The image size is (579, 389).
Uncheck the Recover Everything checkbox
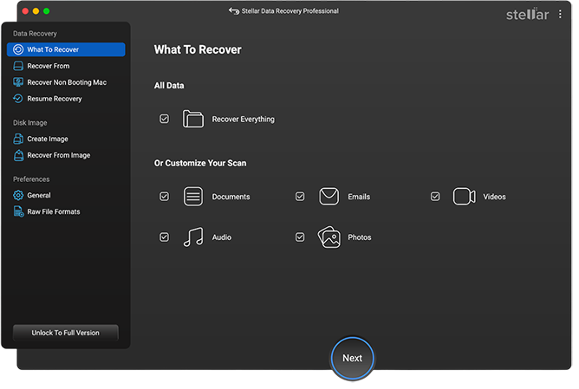[165, 119]
